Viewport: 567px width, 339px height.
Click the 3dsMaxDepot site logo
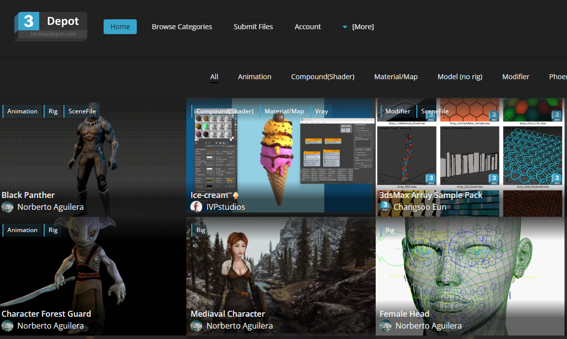click(50, 24)
